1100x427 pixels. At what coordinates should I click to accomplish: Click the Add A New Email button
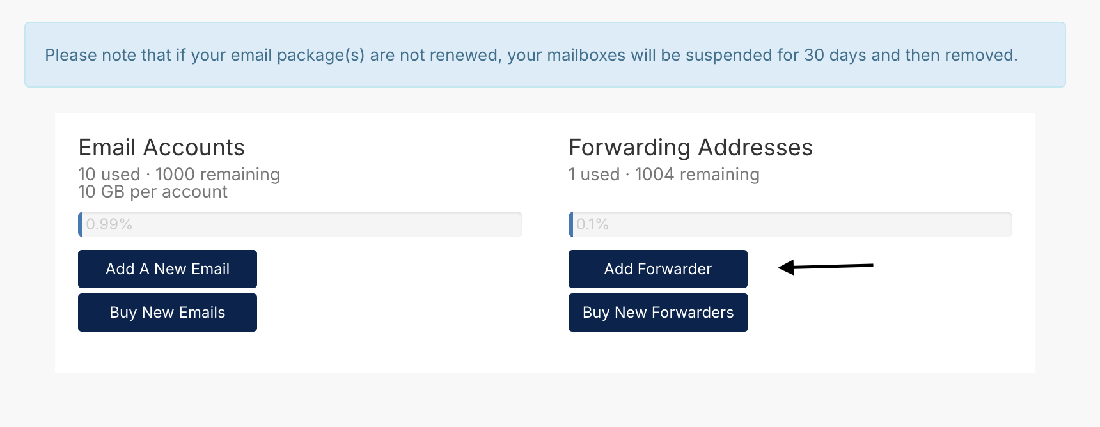point(168,269)
